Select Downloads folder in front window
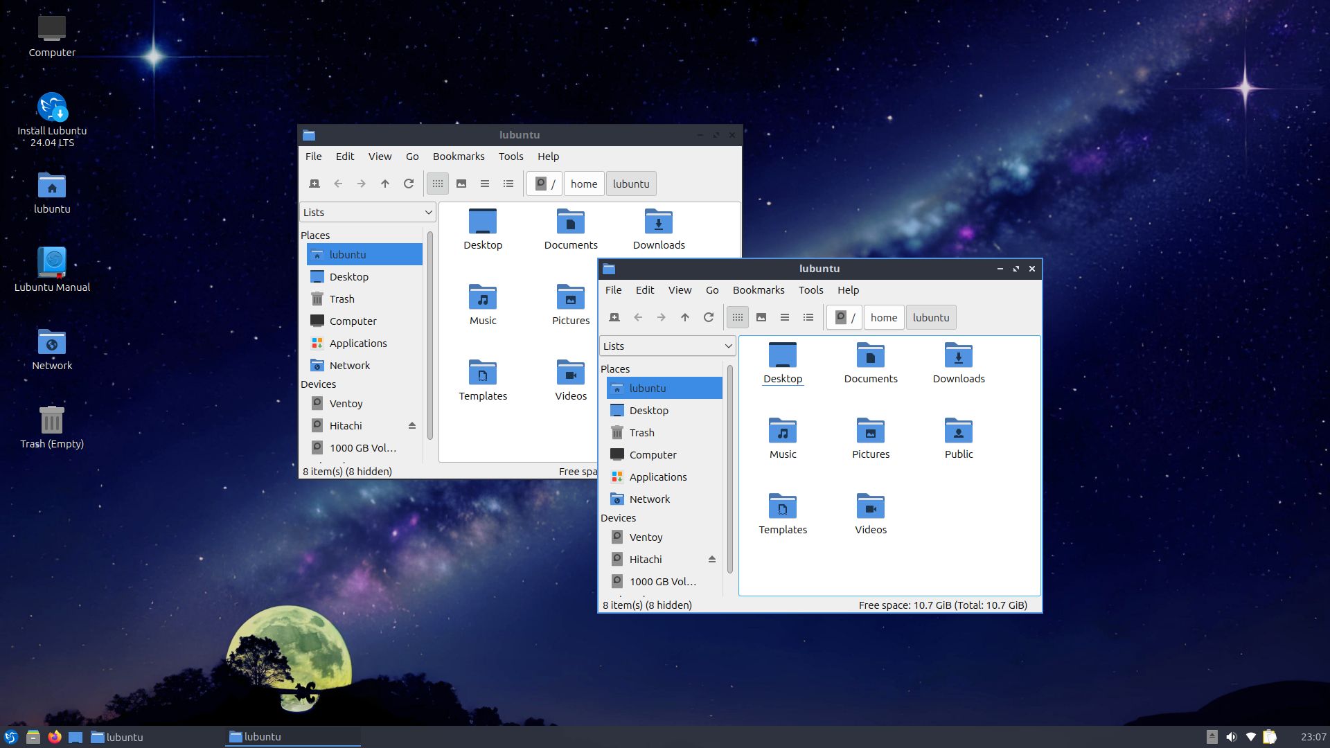1330x748 pixels. click(959, 363)
